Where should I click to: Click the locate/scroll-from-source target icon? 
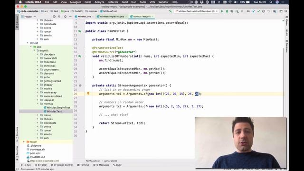(54, 17)
